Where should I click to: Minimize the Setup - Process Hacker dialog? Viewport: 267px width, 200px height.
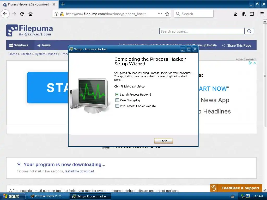[x=182, y=49]
